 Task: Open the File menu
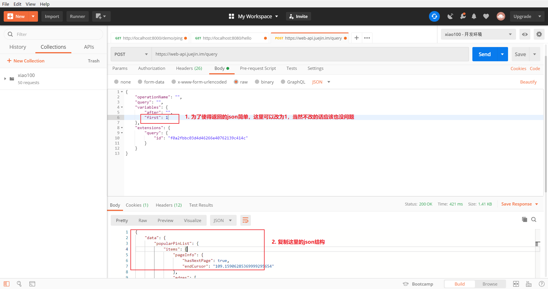6,4
